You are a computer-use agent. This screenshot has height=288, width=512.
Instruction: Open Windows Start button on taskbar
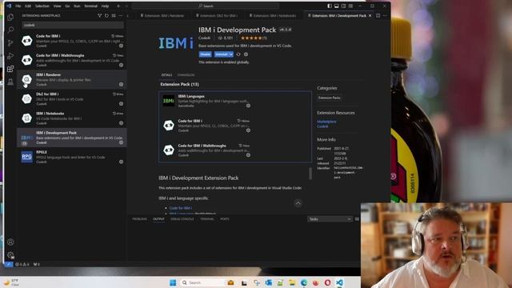click(173, 282)
